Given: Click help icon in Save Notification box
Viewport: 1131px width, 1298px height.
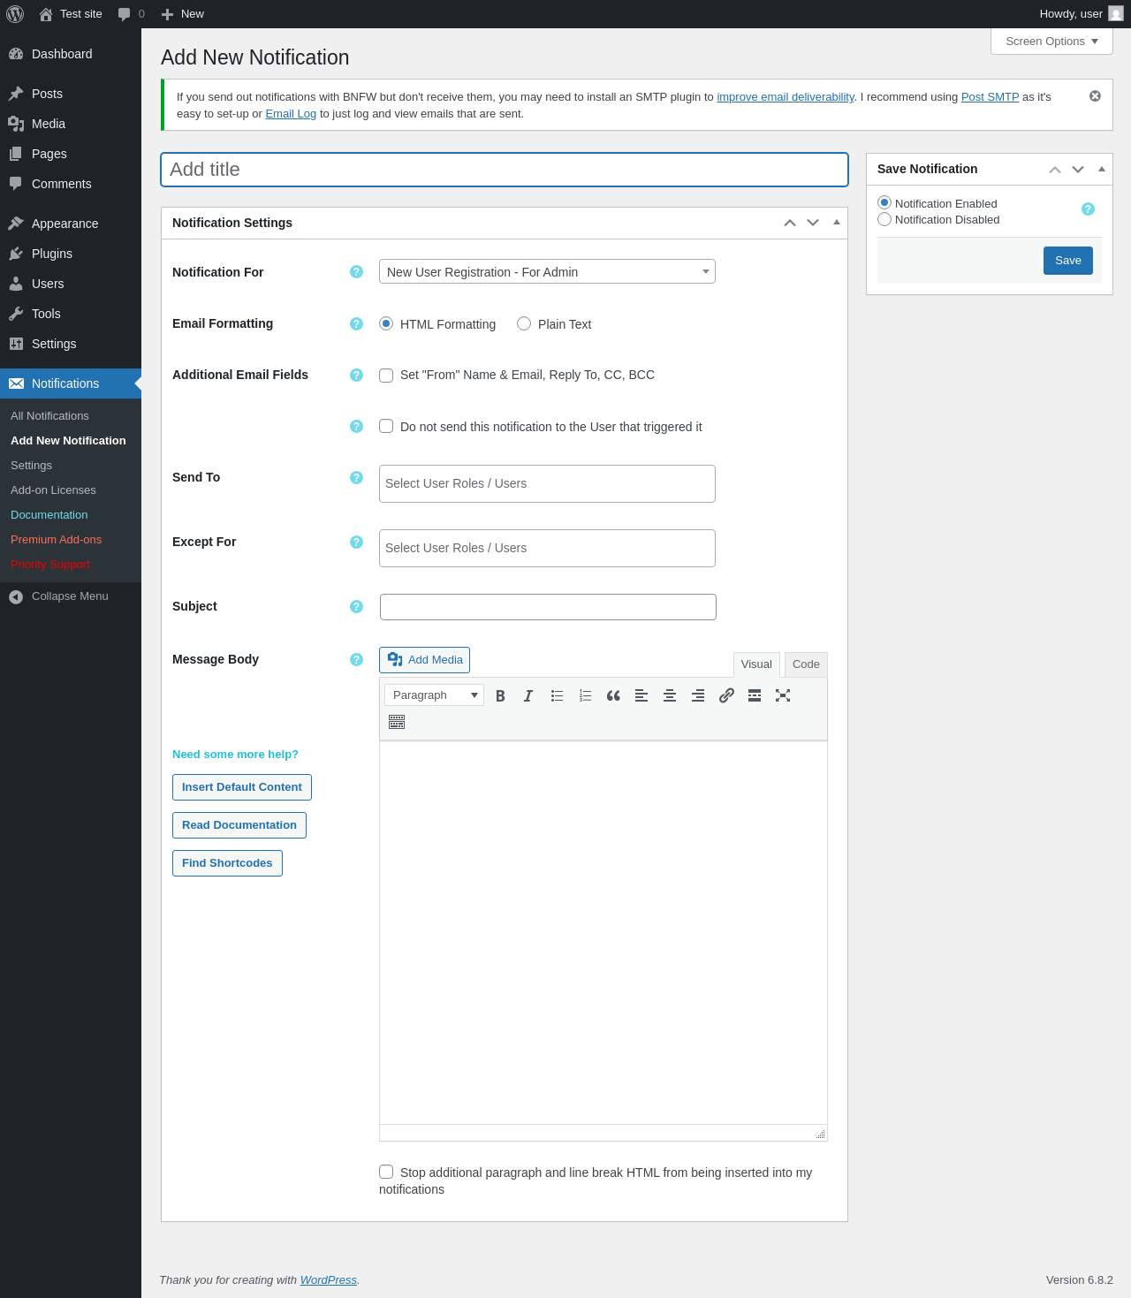Looking at the screenshot, I should pos(1088,209).
